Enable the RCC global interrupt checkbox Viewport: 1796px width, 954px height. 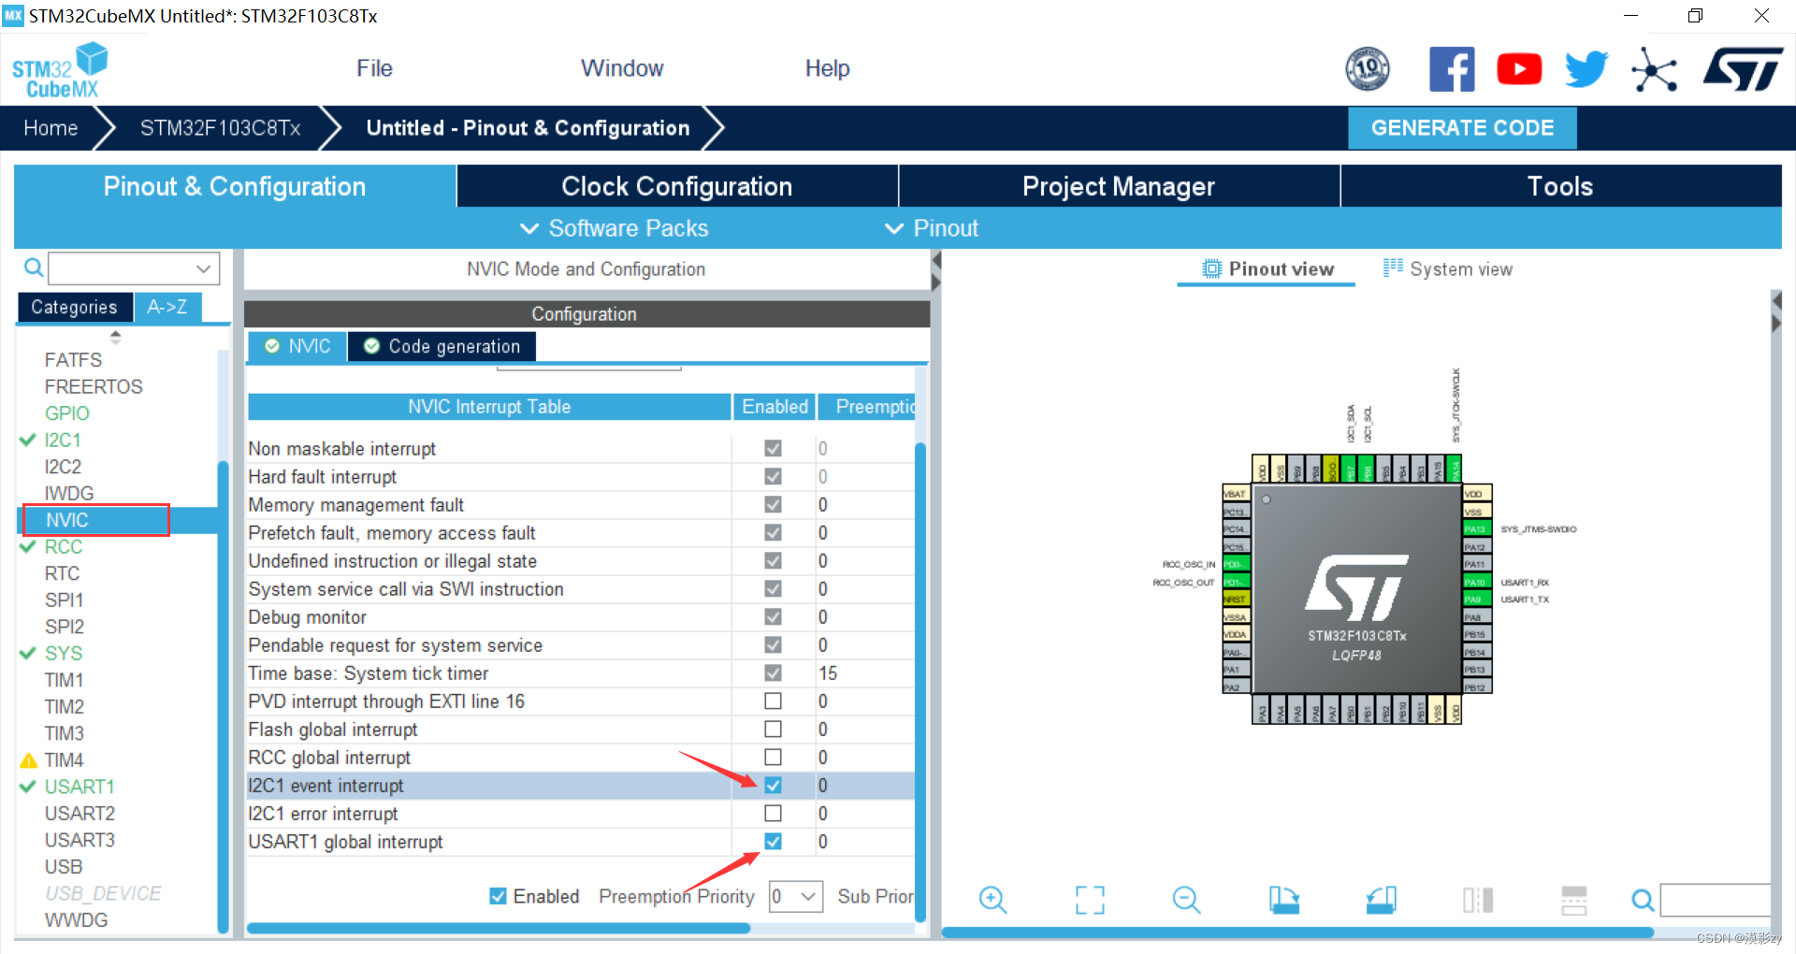[x=773, y=757]
